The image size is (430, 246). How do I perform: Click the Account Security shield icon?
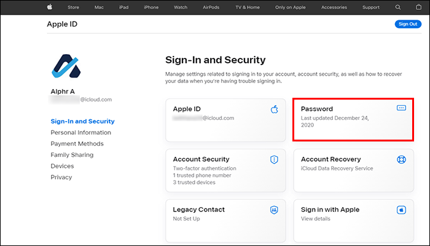(274, 159)
